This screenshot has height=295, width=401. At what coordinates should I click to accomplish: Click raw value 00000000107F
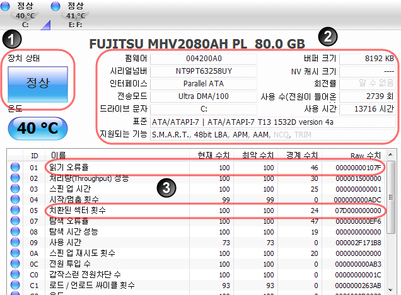click(x=358, y=168)
